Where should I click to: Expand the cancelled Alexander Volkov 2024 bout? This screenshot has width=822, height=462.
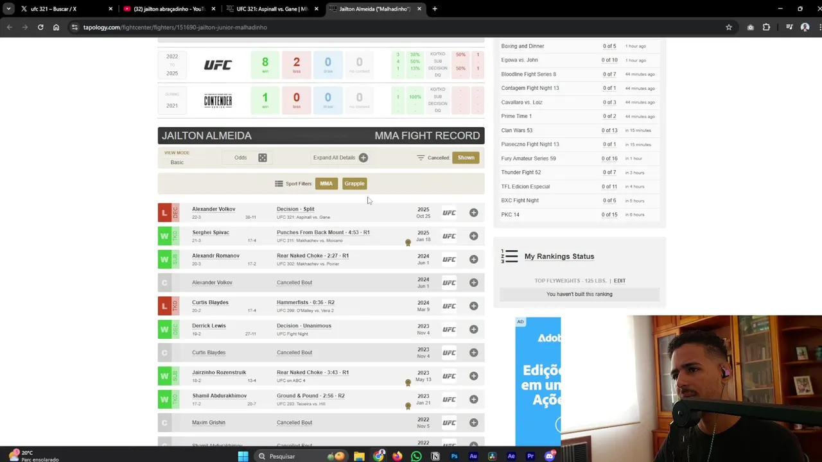click(473, 282)
